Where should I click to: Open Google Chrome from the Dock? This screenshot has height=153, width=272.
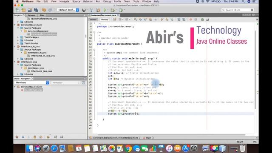coord(128,148)
